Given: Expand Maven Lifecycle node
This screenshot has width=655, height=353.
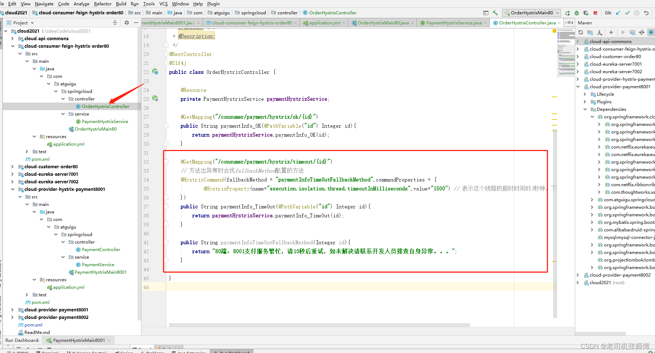Looking at the screenshot, I should tap(585, 94).
